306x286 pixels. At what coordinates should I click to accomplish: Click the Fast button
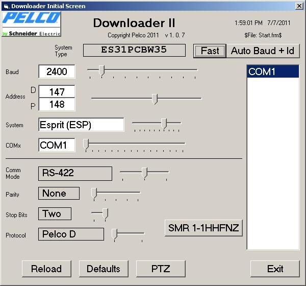click(x=210, y=51)
